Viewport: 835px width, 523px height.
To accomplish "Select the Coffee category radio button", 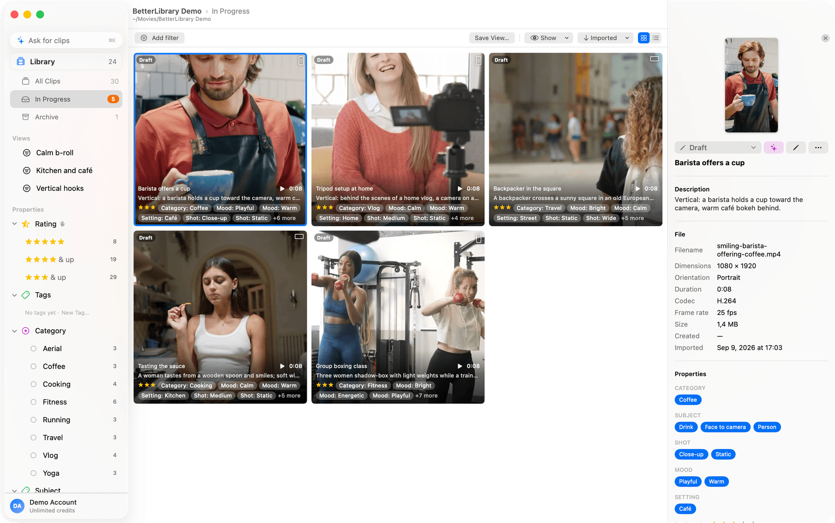I will click(x=33, y=366).
